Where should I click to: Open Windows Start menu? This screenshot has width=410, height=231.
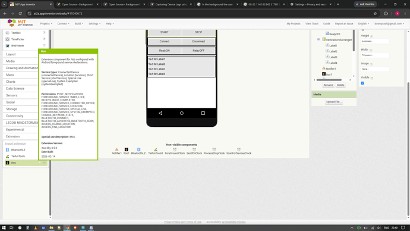coord(4,228)
